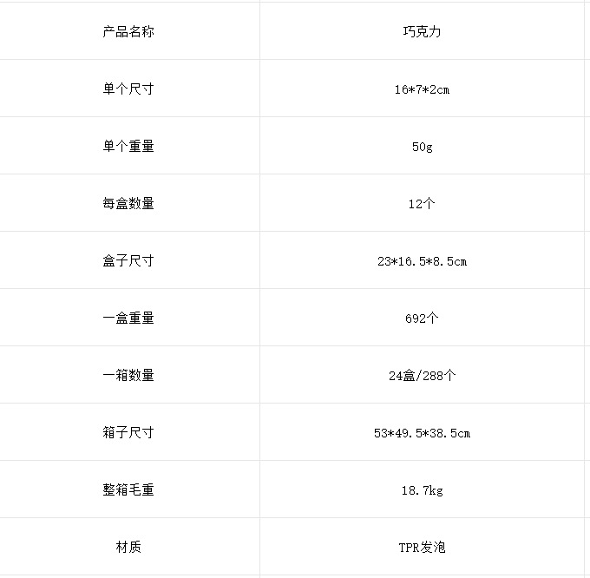Click the 53*49.5*38.5cm carton size value
The height and width of the screenshot is (578, 590).
point(422,433)
